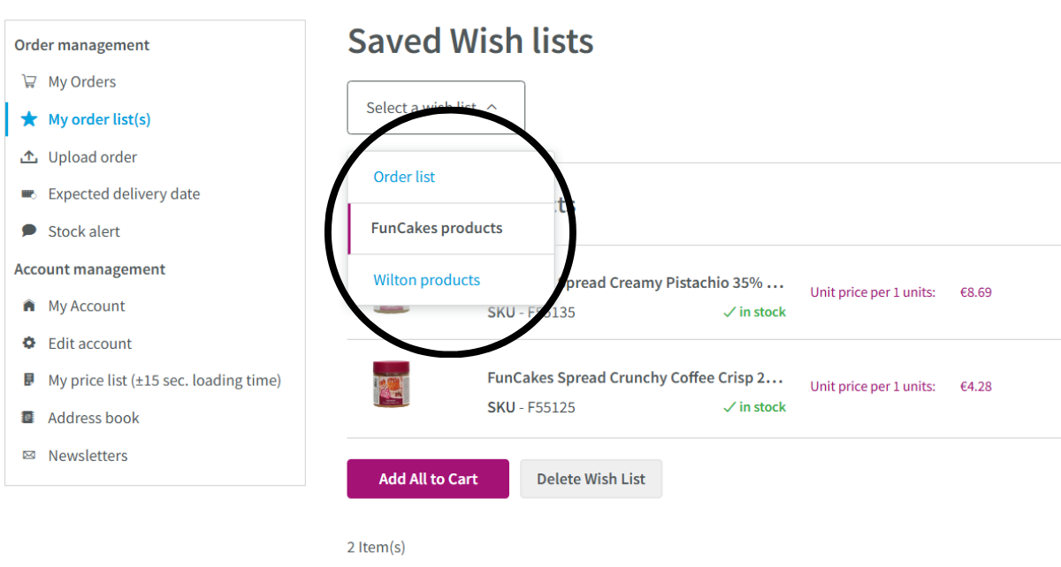This screenshot has width=1061, height=567.
Task: Select the FunCakes products wish list
Action: coord(437,229)
